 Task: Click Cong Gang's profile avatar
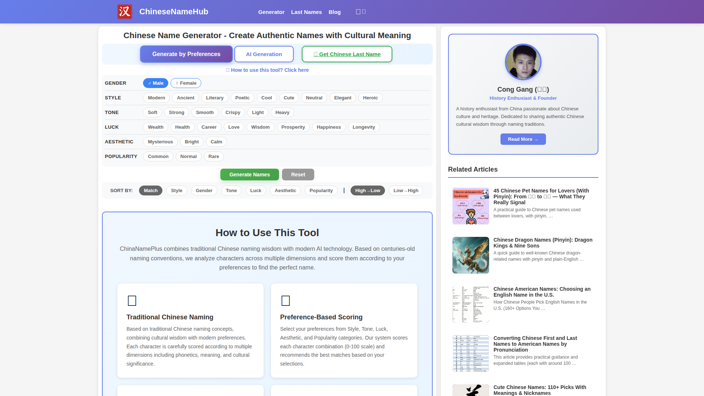pyautogui.click(x=523, y=62)
